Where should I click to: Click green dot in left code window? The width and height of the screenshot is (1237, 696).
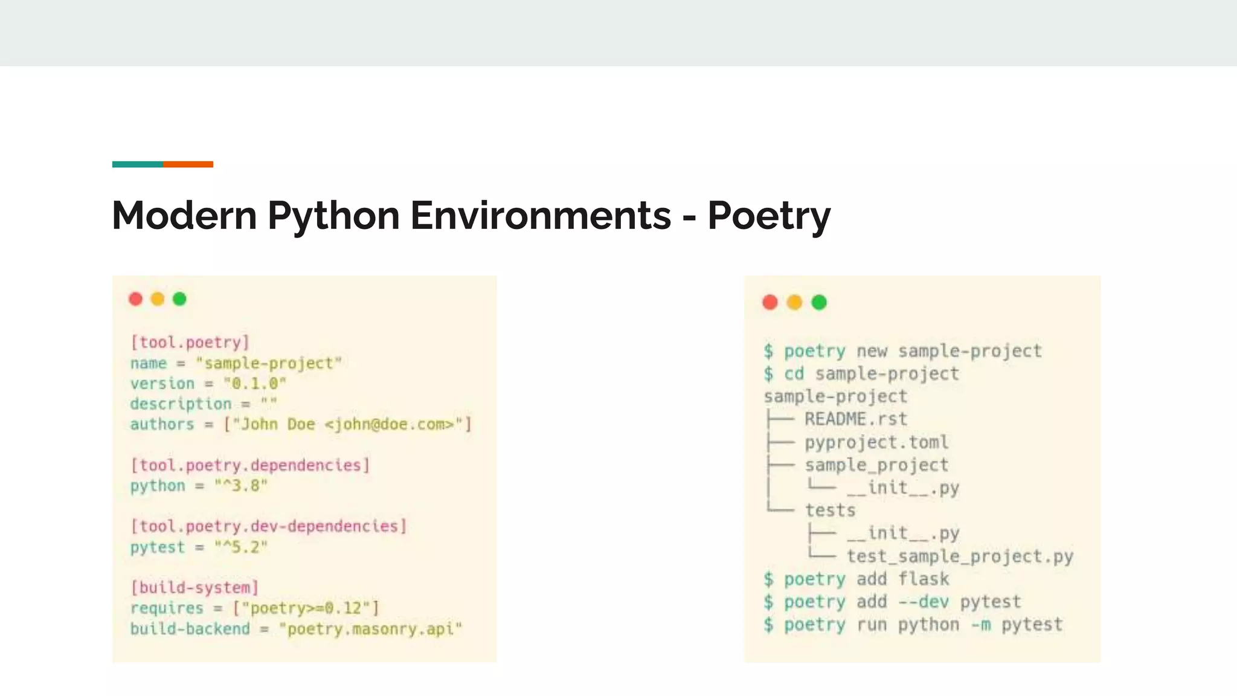click(x=179, y=299)
